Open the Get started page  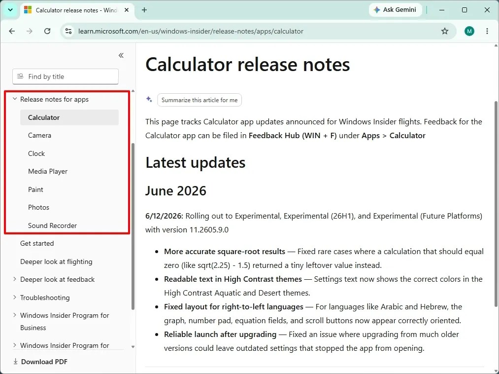pyautogui.click(x=37, y=243)
